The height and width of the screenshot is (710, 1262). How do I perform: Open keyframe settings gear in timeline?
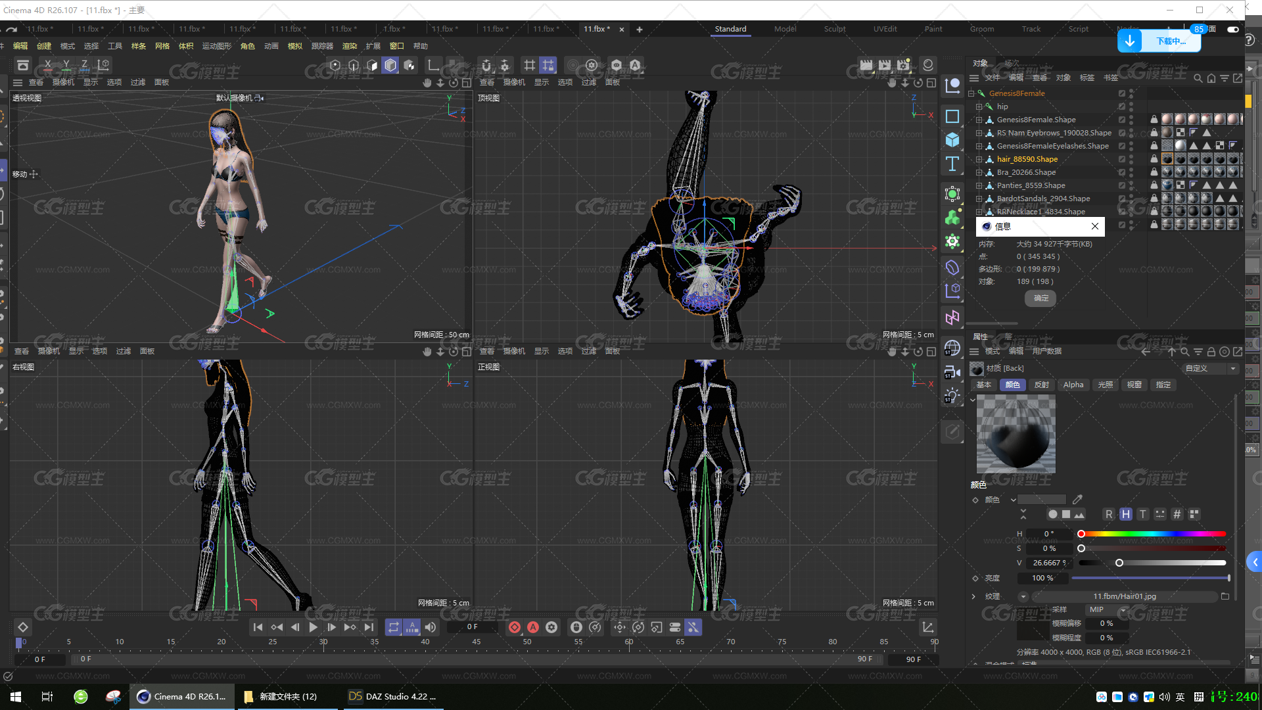tap(551, 627)
